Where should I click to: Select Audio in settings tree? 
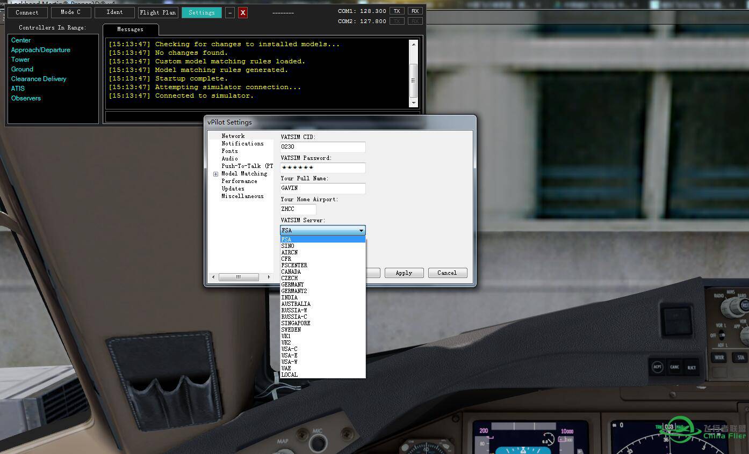[x=229, y=159]
